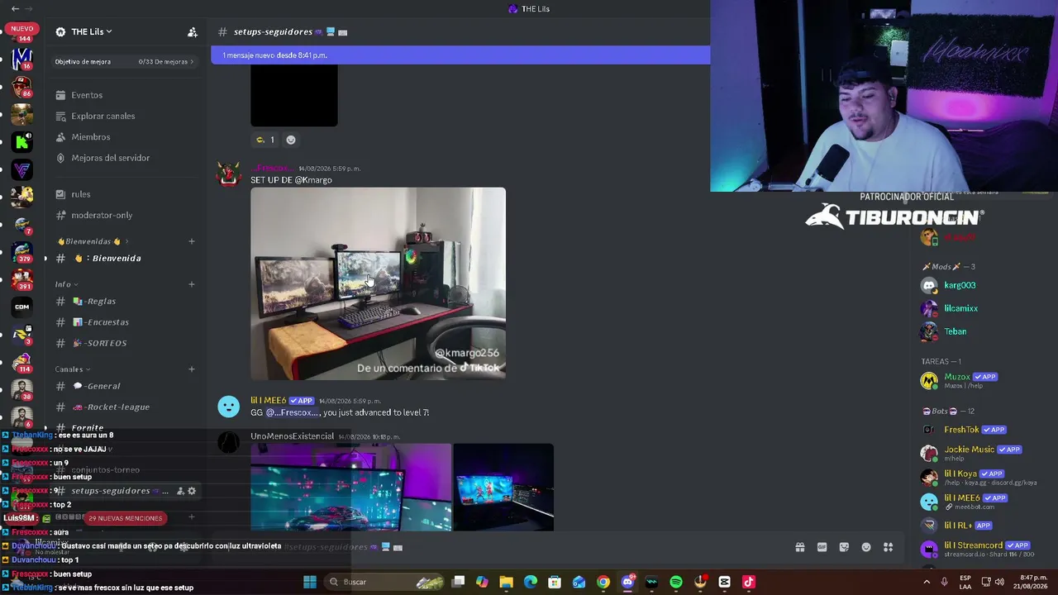This screenshot has height=595, width=1058.
Task: Open the apps launcher icon in message bar
Action: pos(888,547)
